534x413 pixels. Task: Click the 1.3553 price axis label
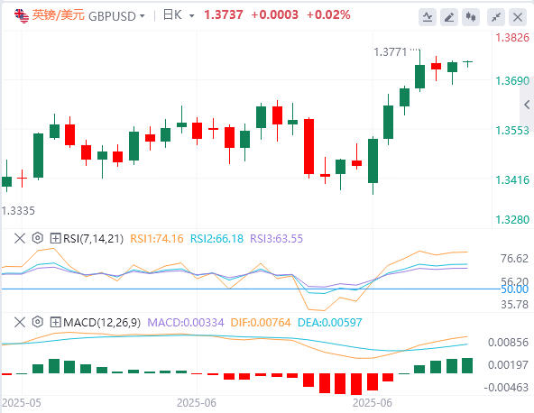(512, 131)
